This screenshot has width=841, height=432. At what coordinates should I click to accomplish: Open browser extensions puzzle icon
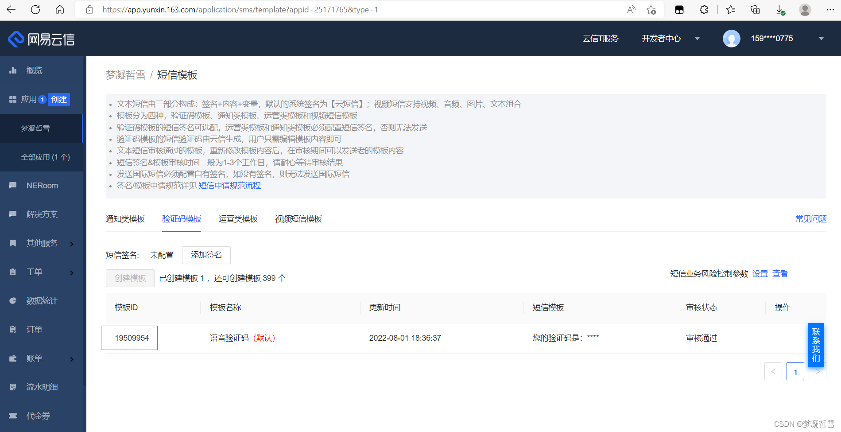coord(704,10)
